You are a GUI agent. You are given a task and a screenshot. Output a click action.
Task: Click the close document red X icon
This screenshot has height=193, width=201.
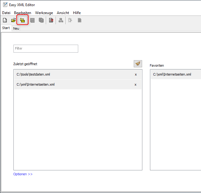(51, 20)
